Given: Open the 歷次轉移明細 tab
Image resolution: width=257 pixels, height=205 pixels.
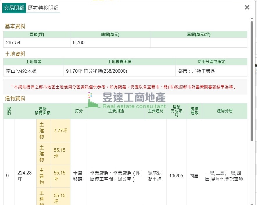Looking at the screenshot, I should click(43, 8).
